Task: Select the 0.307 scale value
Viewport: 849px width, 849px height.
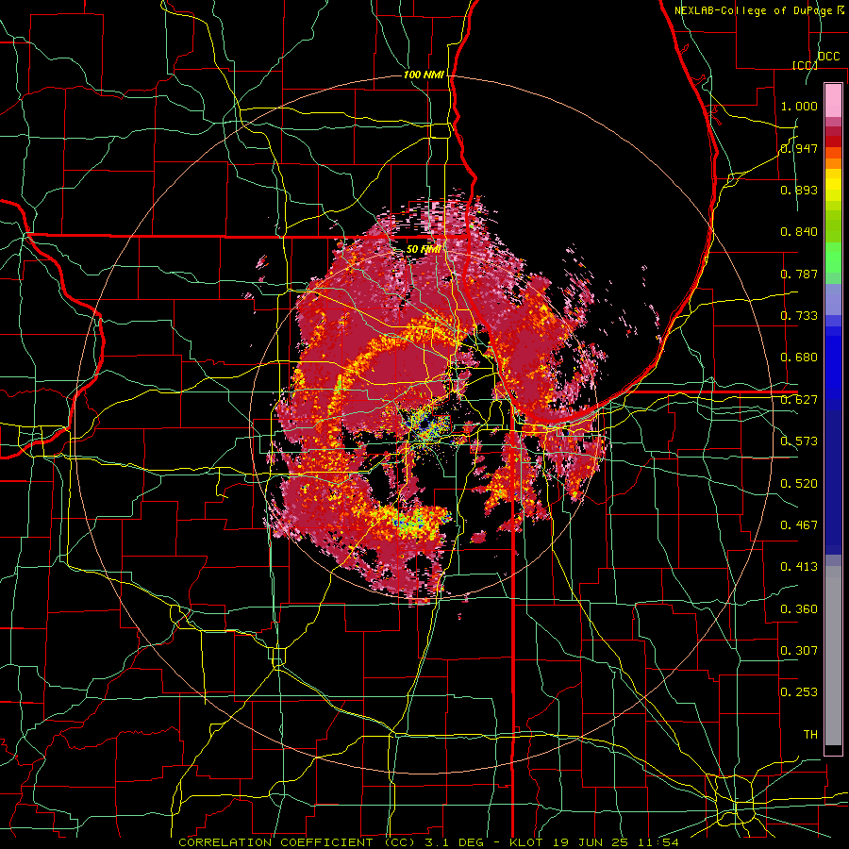Action: tap(799, 651)
